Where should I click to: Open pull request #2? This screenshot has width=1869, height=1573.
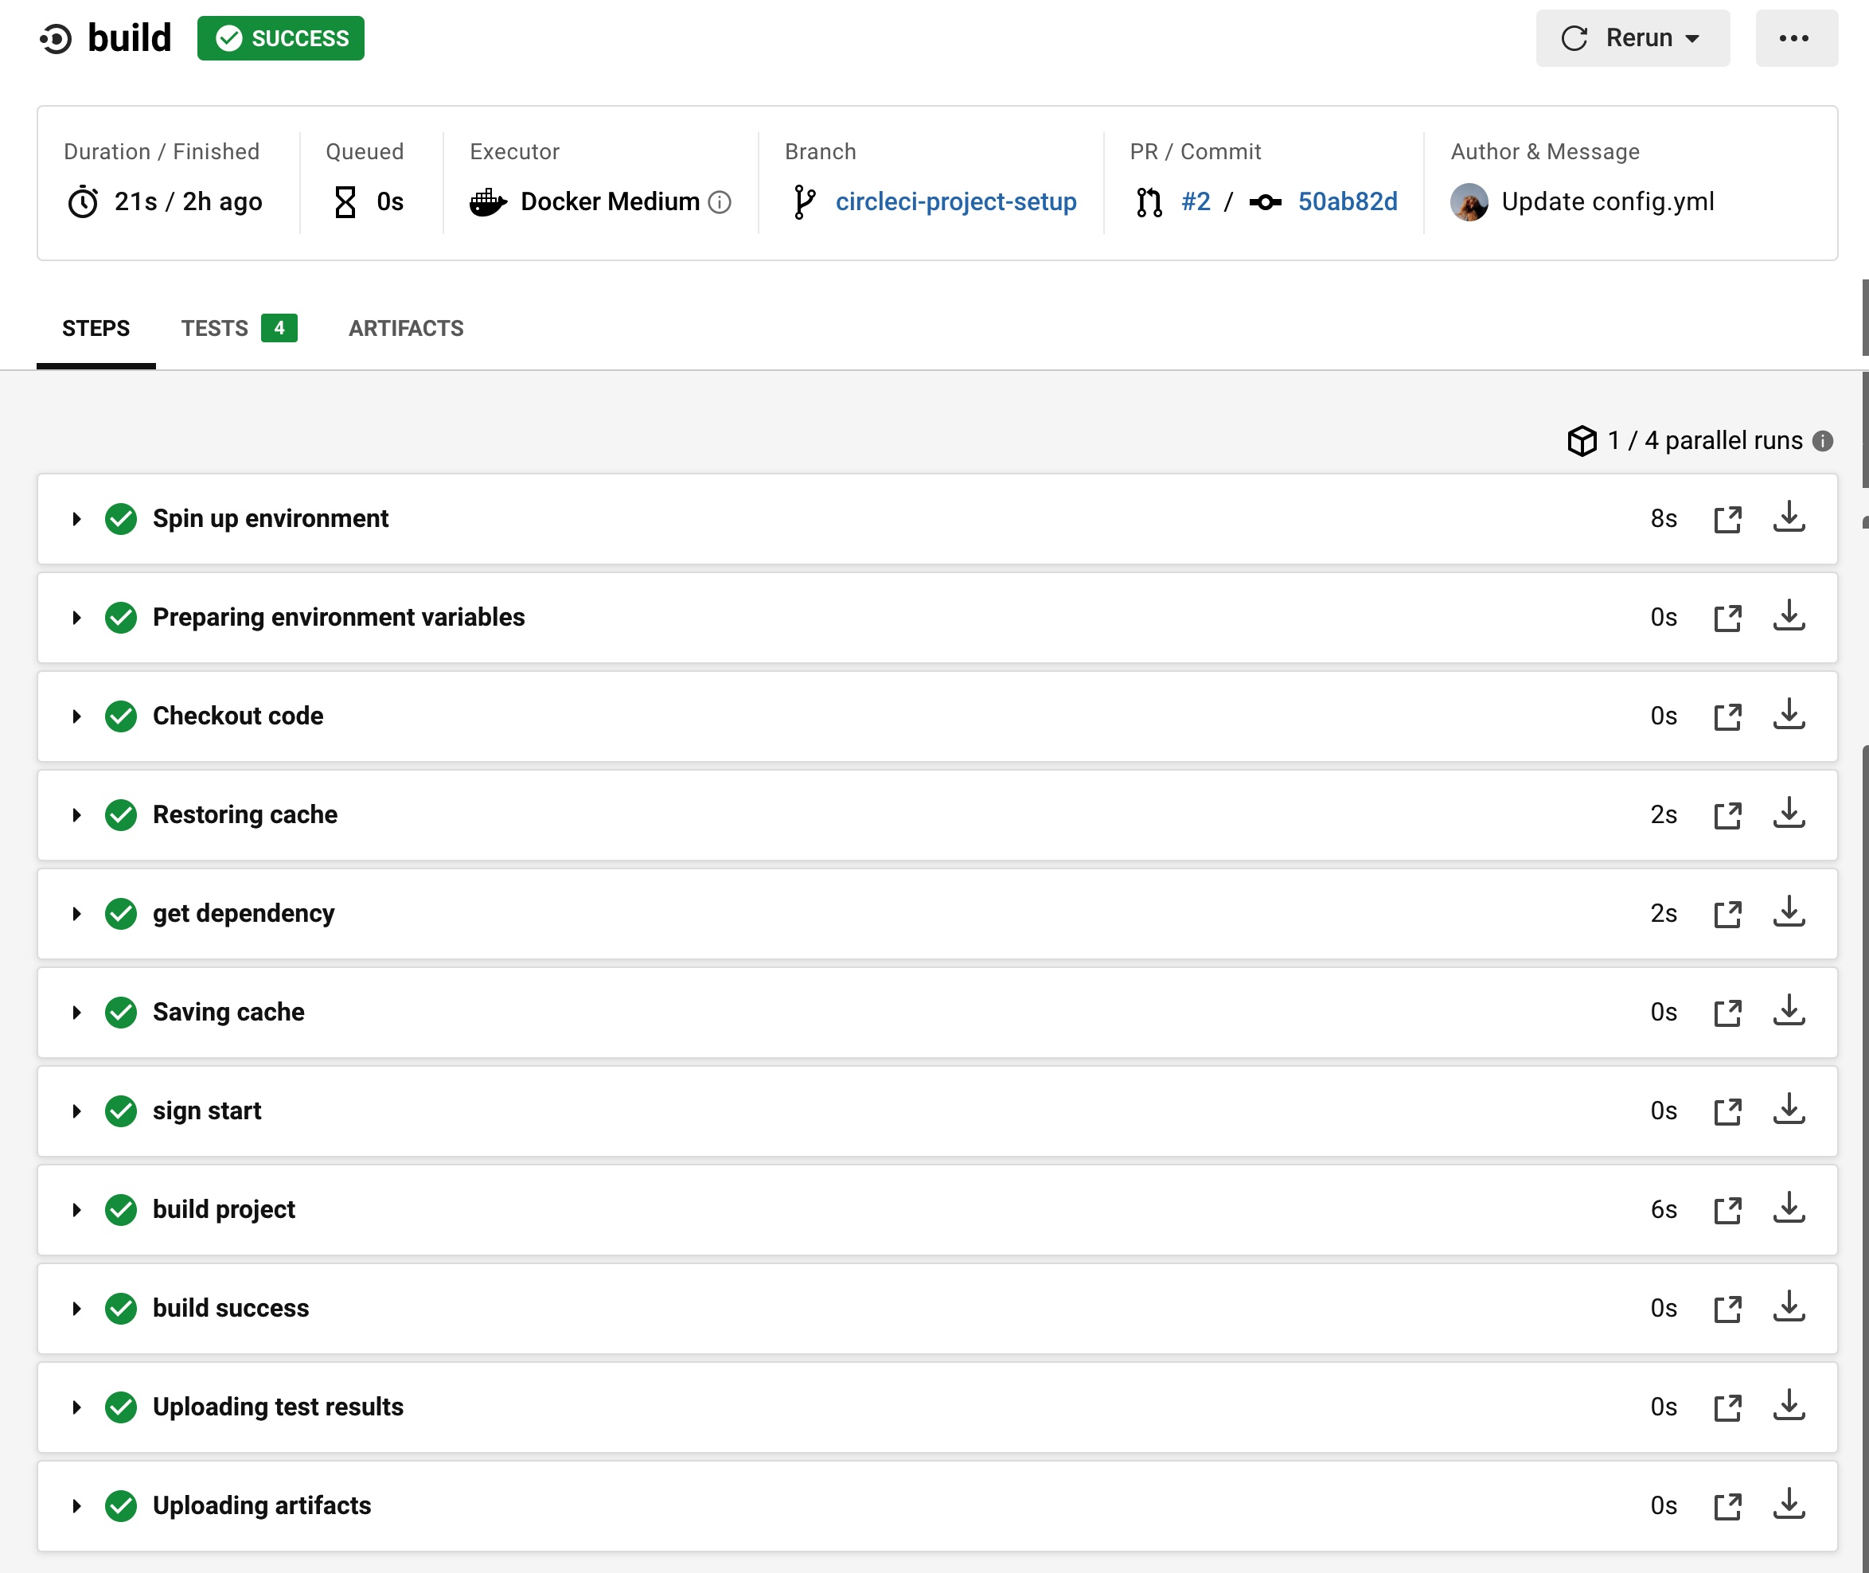click(x=1195, y=201)
